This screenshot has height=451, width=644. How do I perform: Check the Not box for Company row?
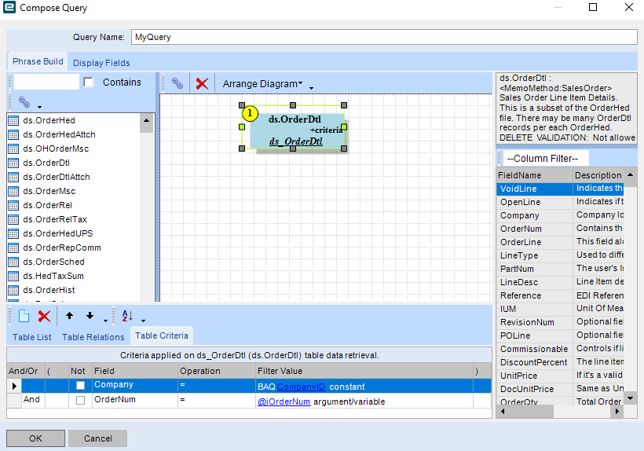point(80,386)
